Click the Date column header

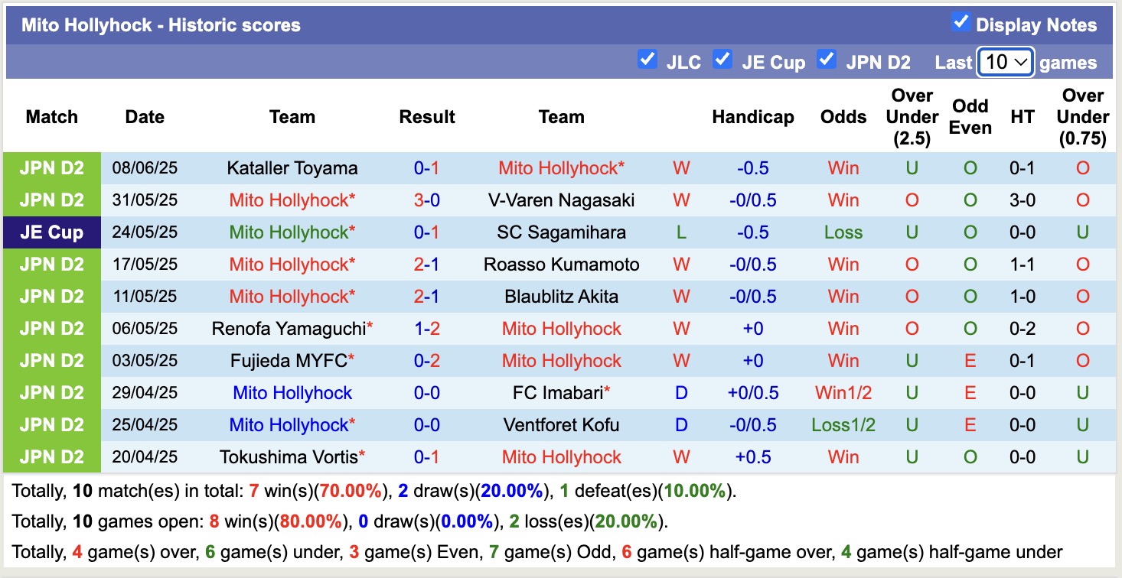pyautogui.click(x=144, y=117)
